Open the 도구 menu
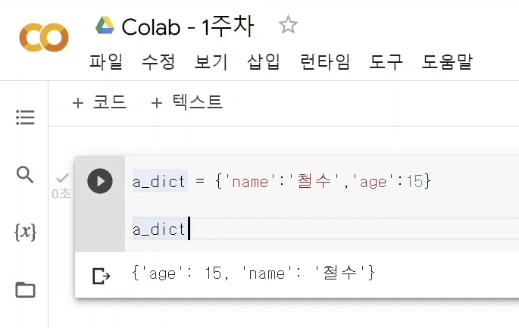519x328 pixels. 386,62
